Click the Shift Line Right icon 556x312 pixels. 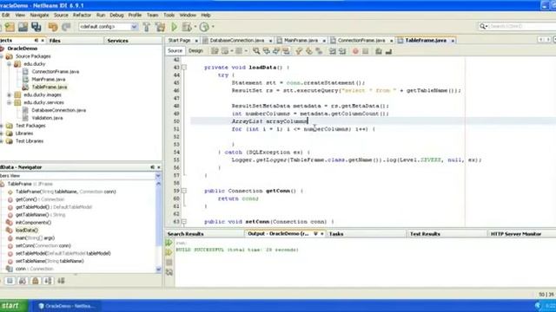(342, 51)
